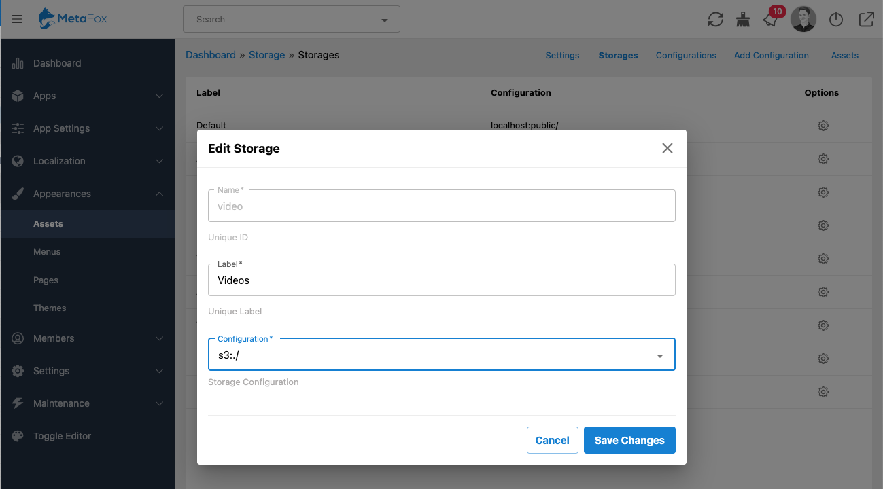Image resolution: width=883 pixels, height=489 pixels.
Task: Switch to the Configurations tab
Action: [686, 56]
